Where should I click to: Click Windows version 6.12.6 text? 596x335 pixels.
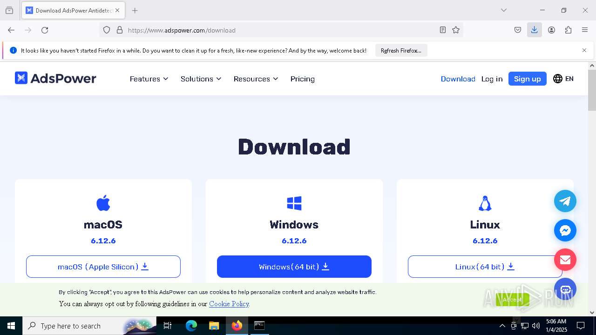tap(294, 241)
